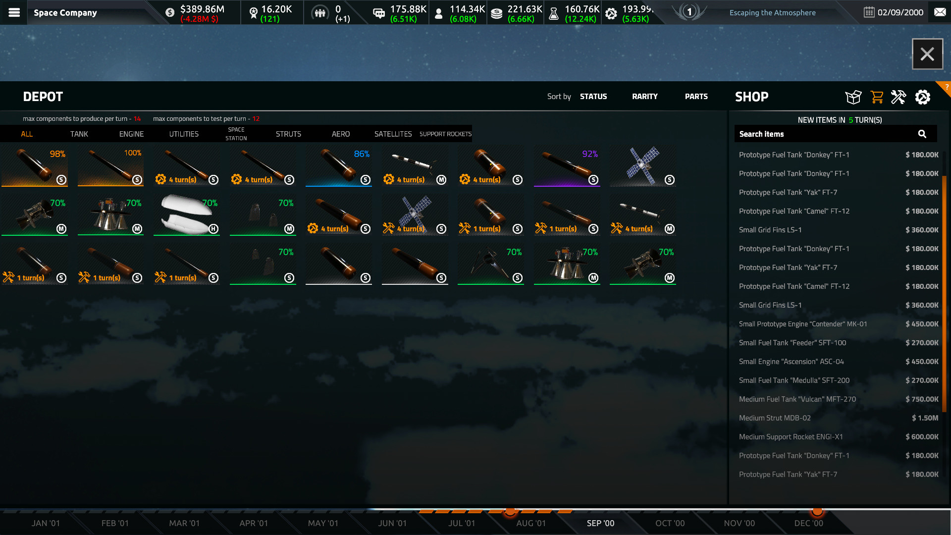Viewport: 951px width, 535px height.
Task: Click the Search items input field
Action: (817, 134)
